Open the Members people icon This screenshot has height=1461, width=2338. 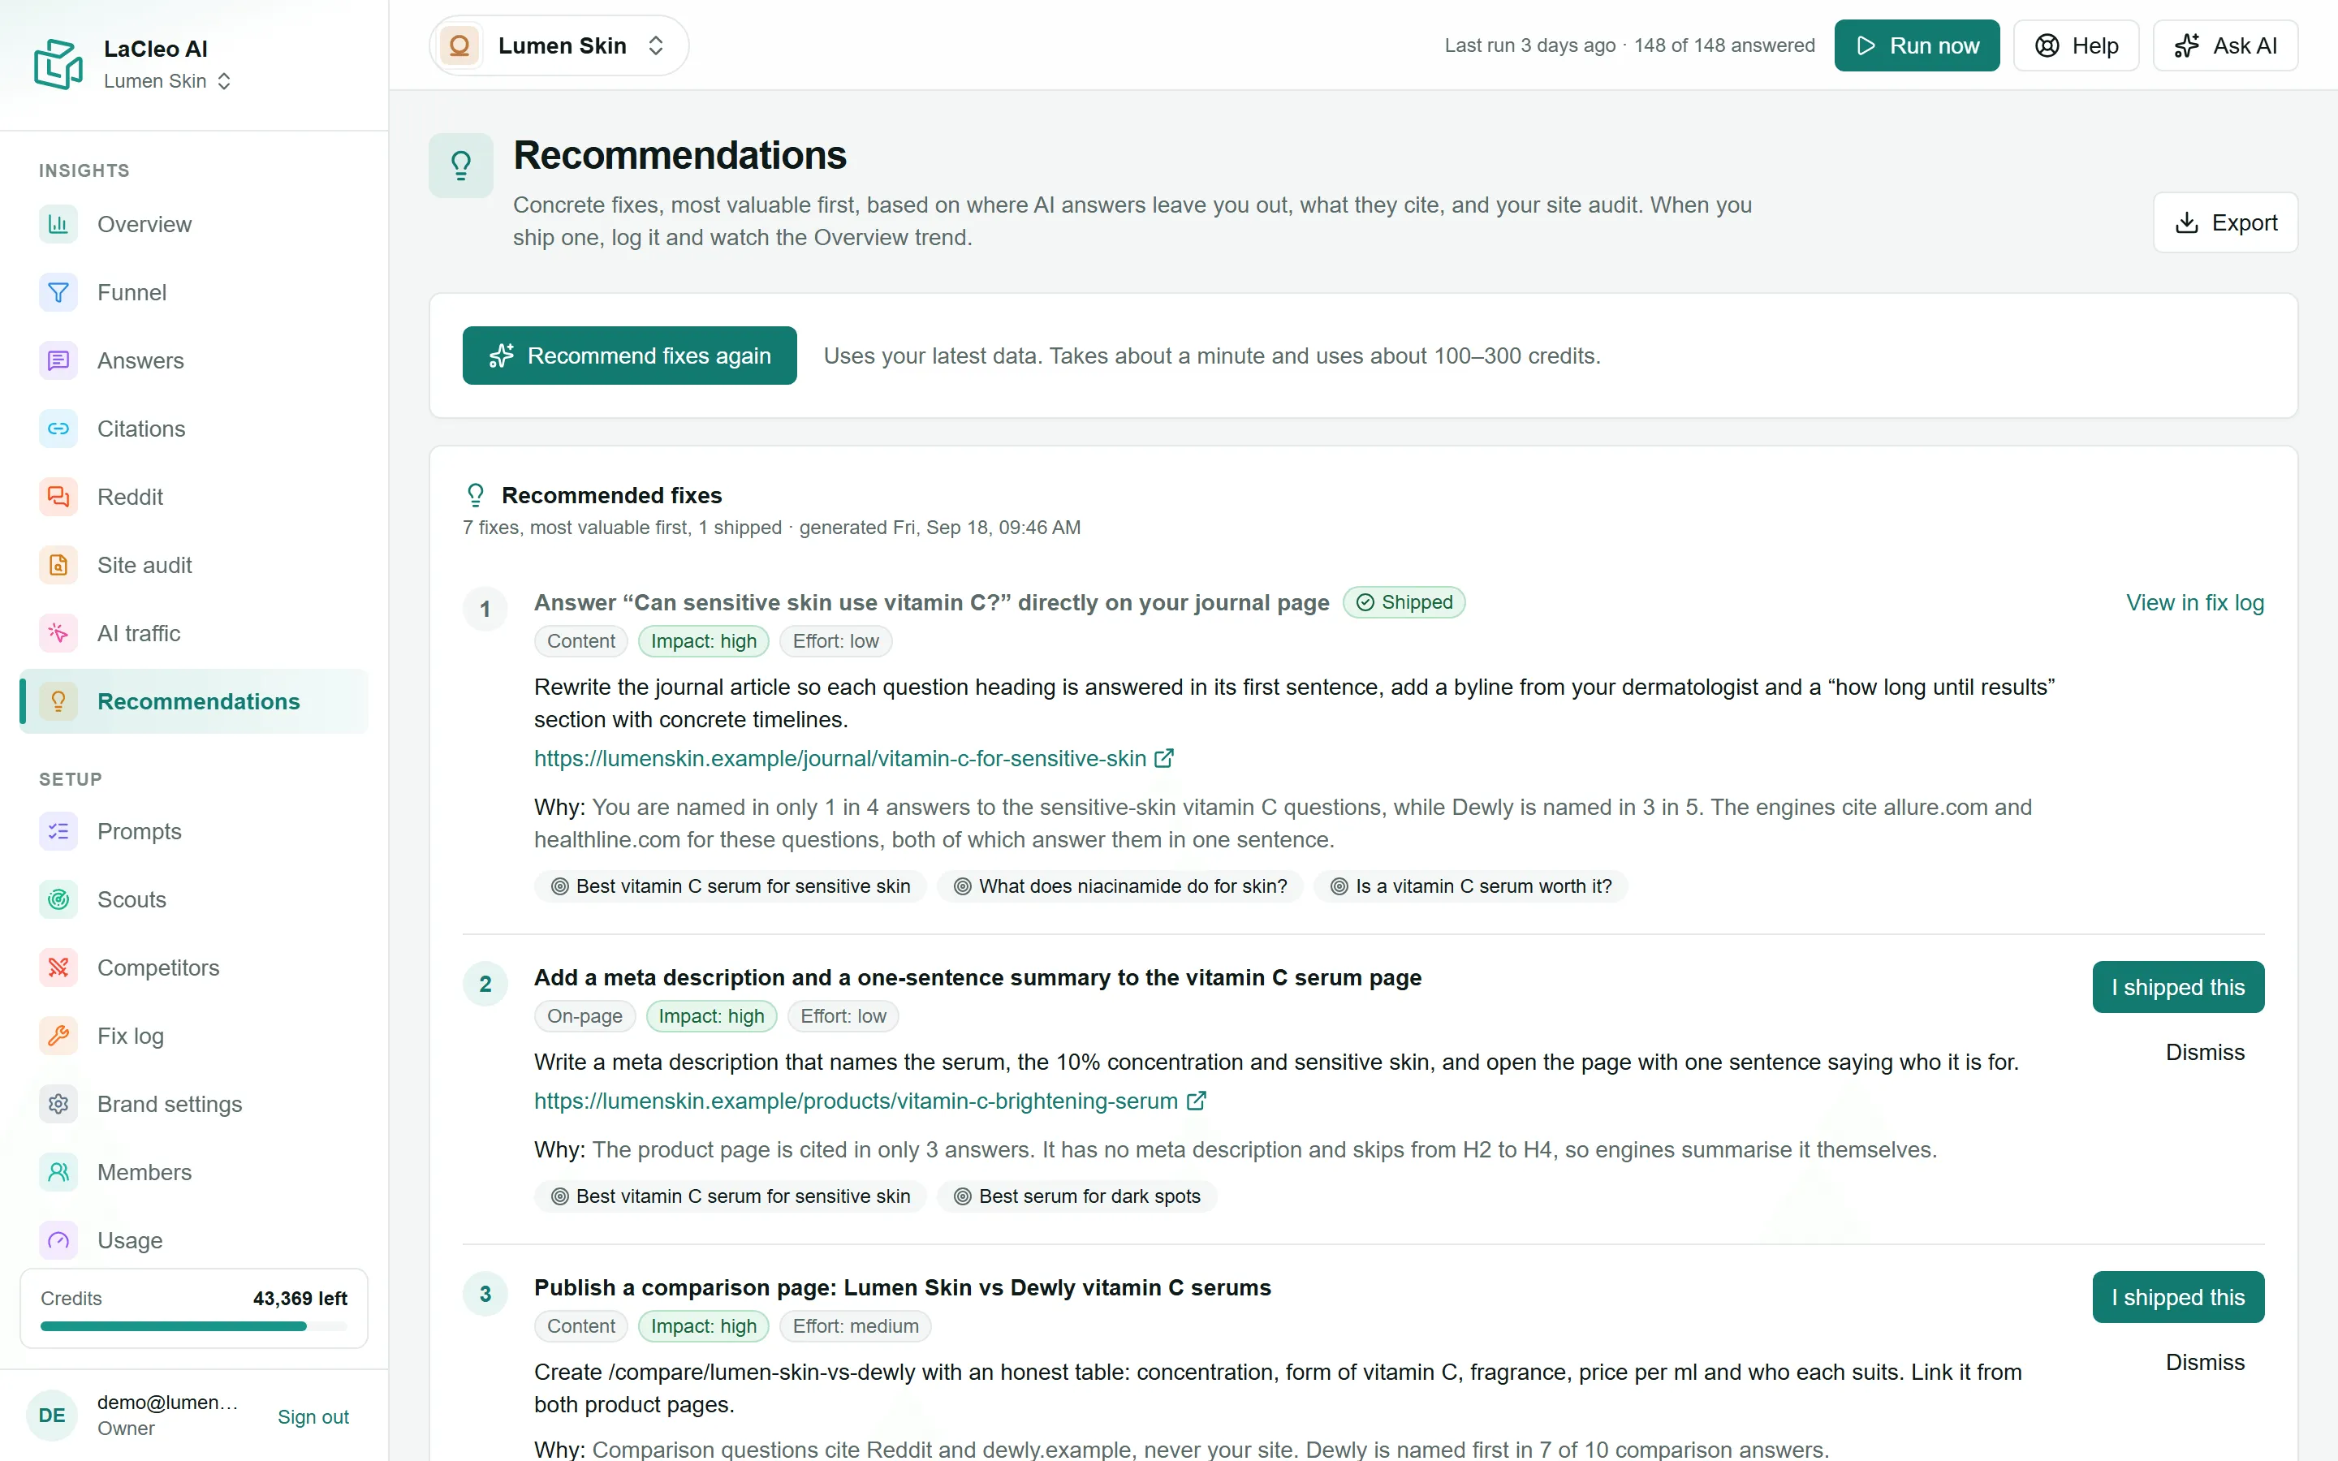click(x=58, y=1171)
